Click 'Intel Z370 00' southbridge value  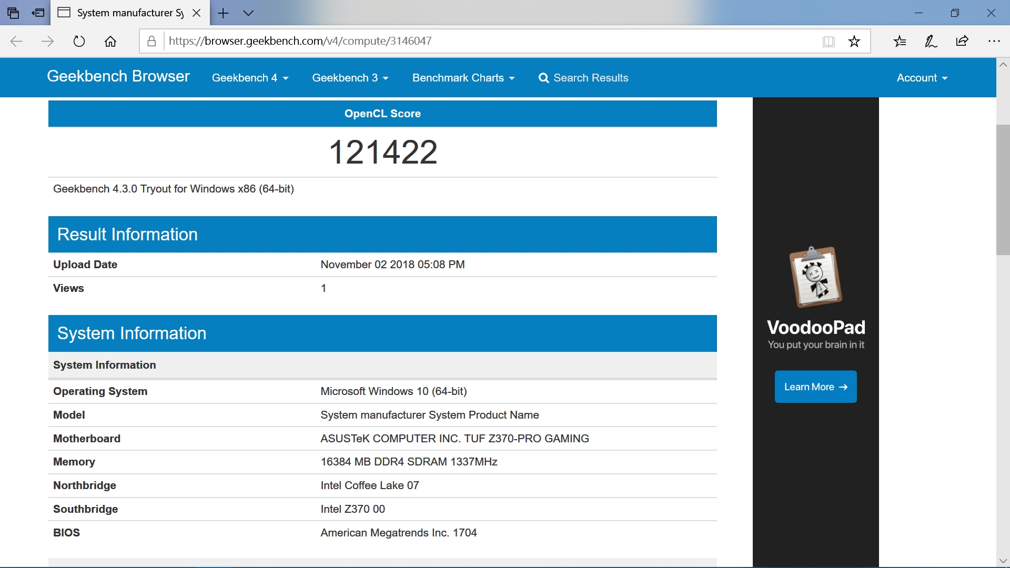click(352, 509)
